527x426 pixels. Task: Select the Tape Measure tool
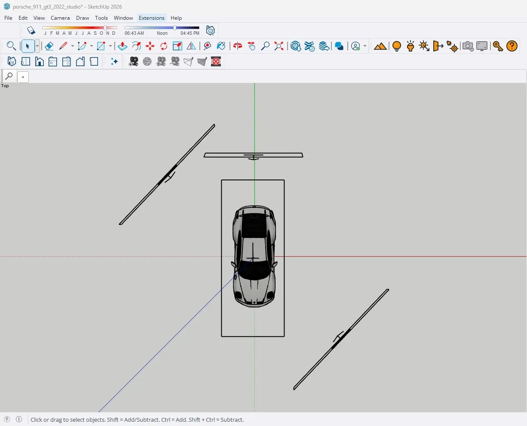tap(208, 46)
